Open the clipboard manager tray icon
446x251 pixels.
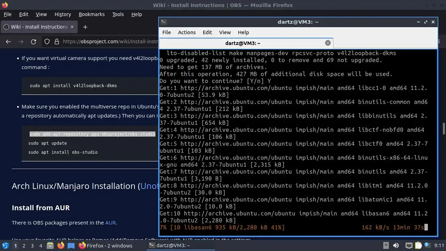pos(418,245)
